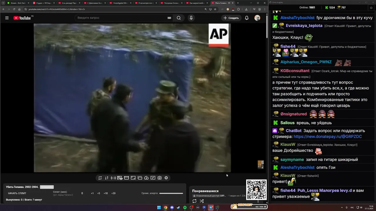
Task: Add +10 minutes to split
Action: pyautogui.click(x=106, y=193)
